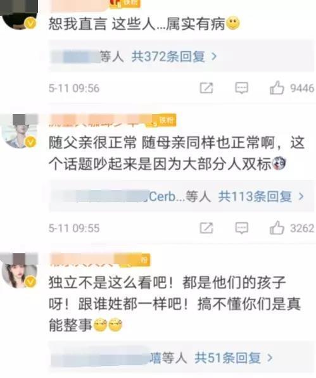Tap the doge emoji after 双标

point(279,163)
